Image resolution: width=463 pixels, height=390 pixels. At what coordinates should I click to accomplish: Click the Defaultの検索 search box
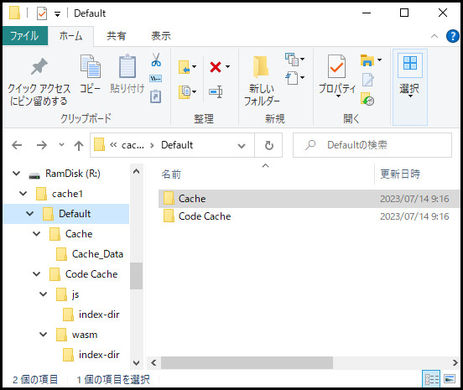tap(372, 145)
